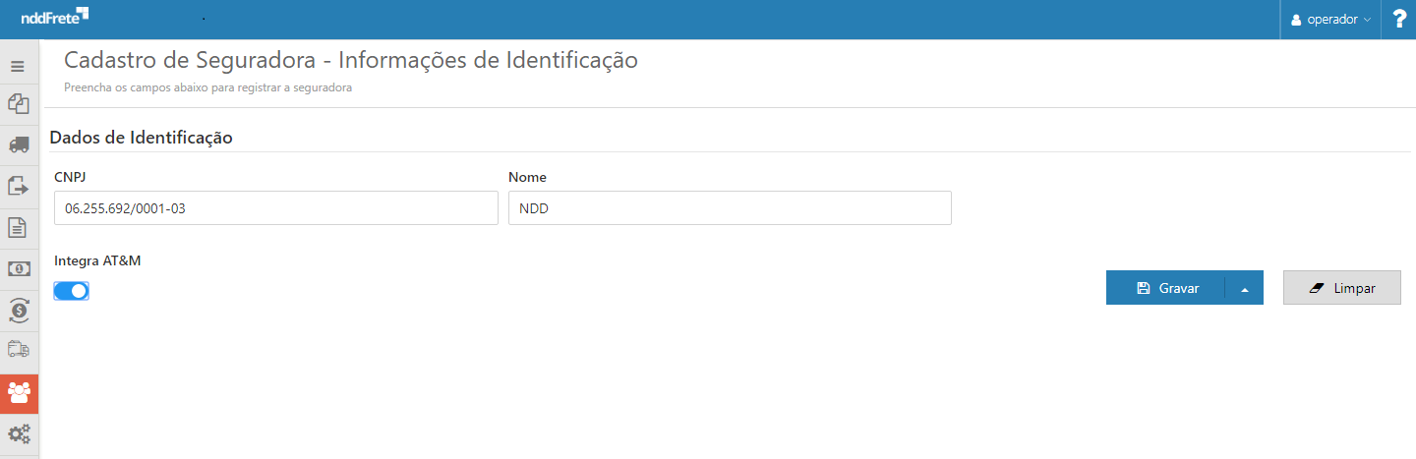Open the hamburger menu in sidebar
The height and width of the screenshot is (459, 1416).
tap(18, 66)
